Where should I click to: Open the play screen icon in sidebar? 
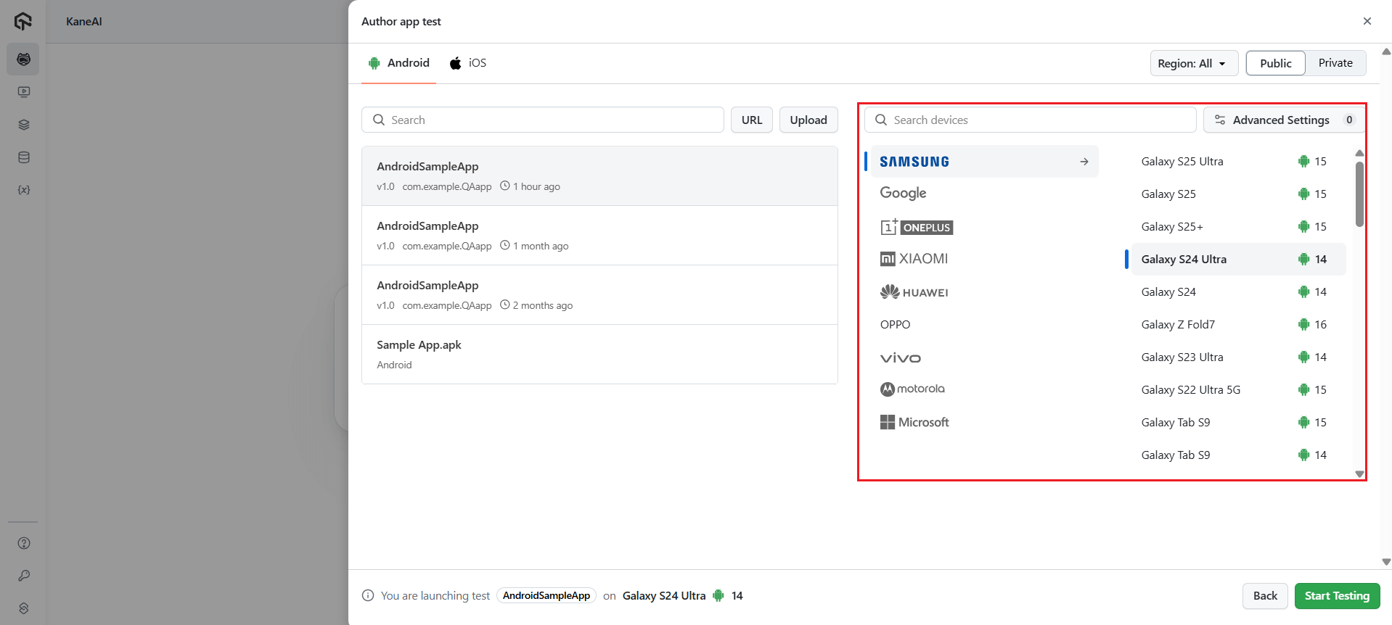pos(23,92)
